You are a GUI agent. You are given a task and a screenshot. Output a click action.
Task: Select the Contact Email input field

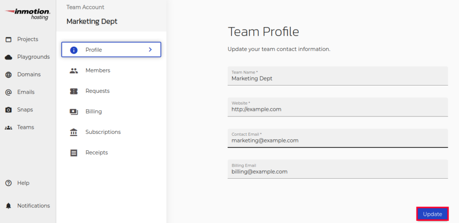pos(338,140)
